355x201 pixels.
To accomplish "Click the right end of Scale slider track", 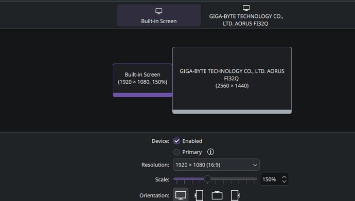I will (x=256, y=179).
